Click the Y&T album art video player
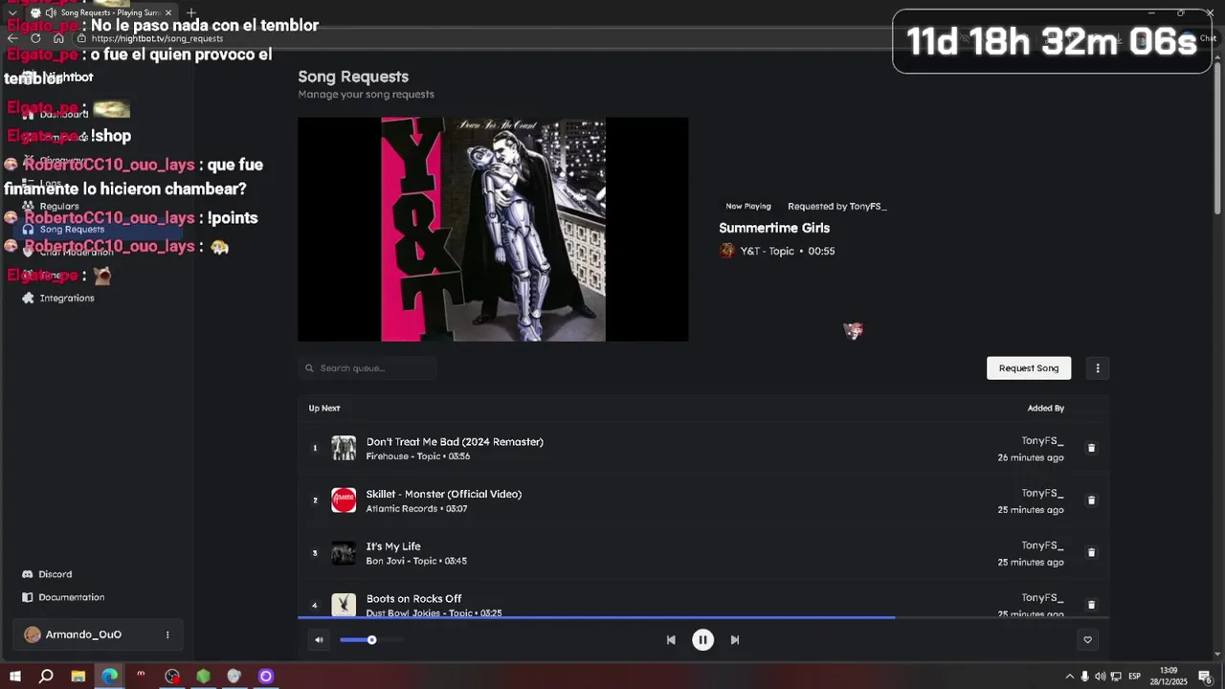Screen dimensions: 1225x689 point(493,230)
